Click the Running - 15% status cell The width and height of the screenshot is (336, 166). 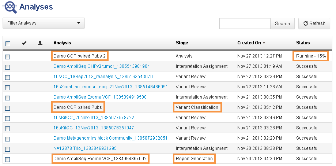coord(310,56)
